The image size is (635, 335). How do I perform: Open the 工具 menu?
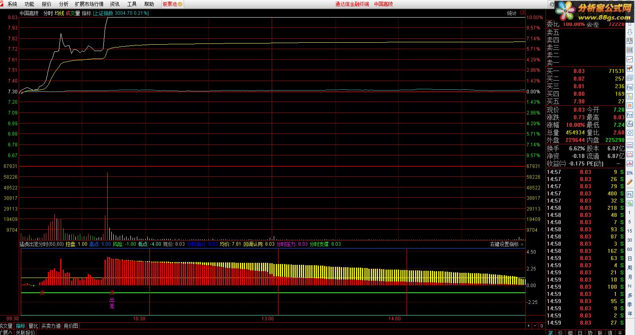[132, 4]
